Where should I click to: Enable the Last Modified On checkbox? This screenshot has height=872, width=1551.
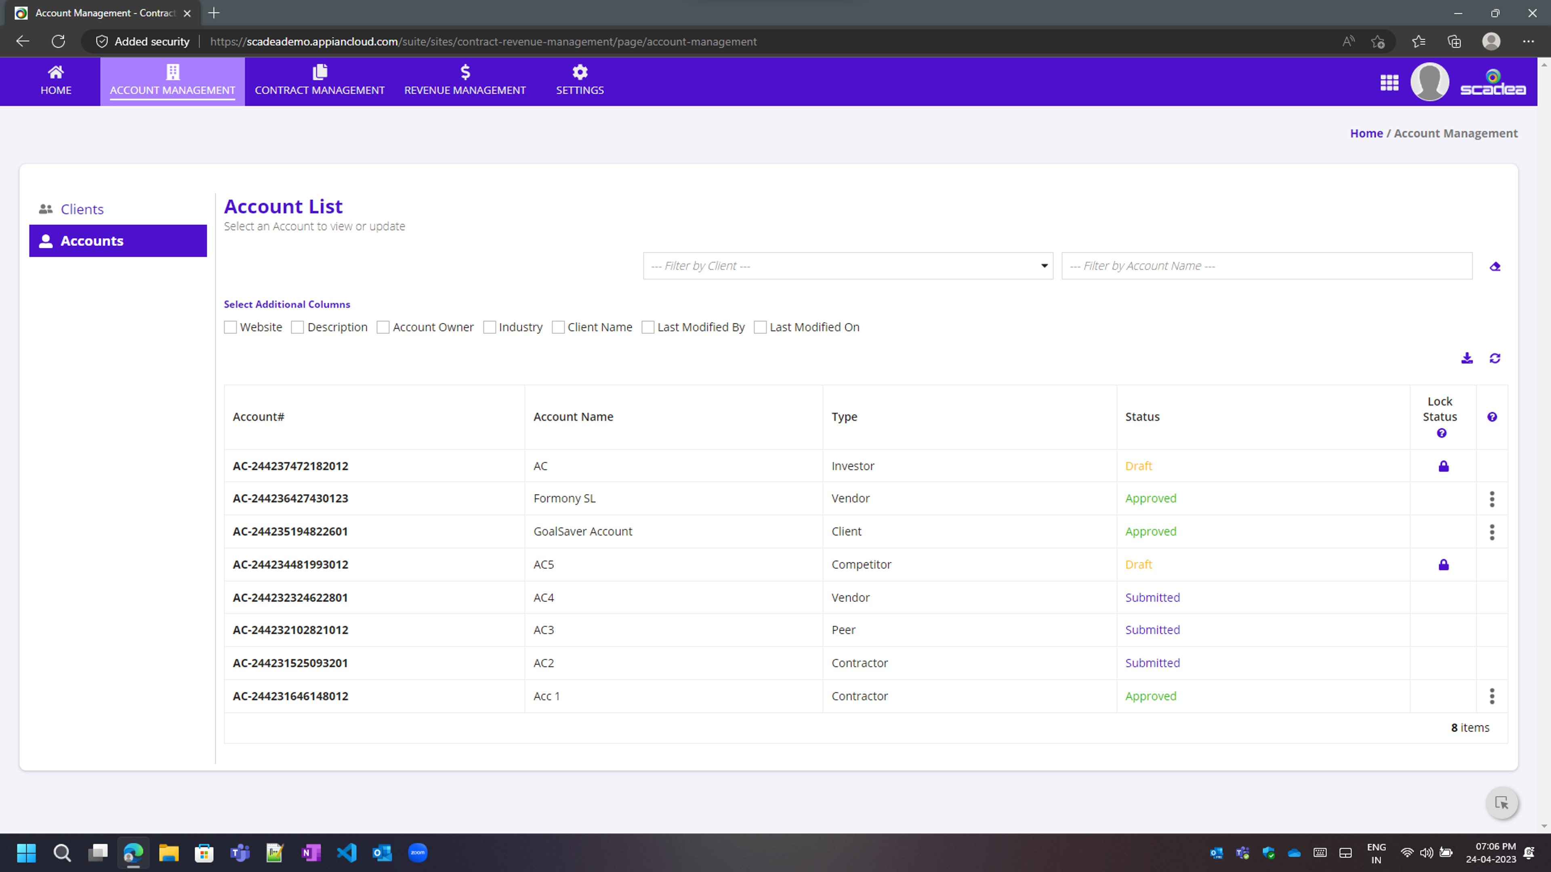pyautogui.click(x=761, y=327)
